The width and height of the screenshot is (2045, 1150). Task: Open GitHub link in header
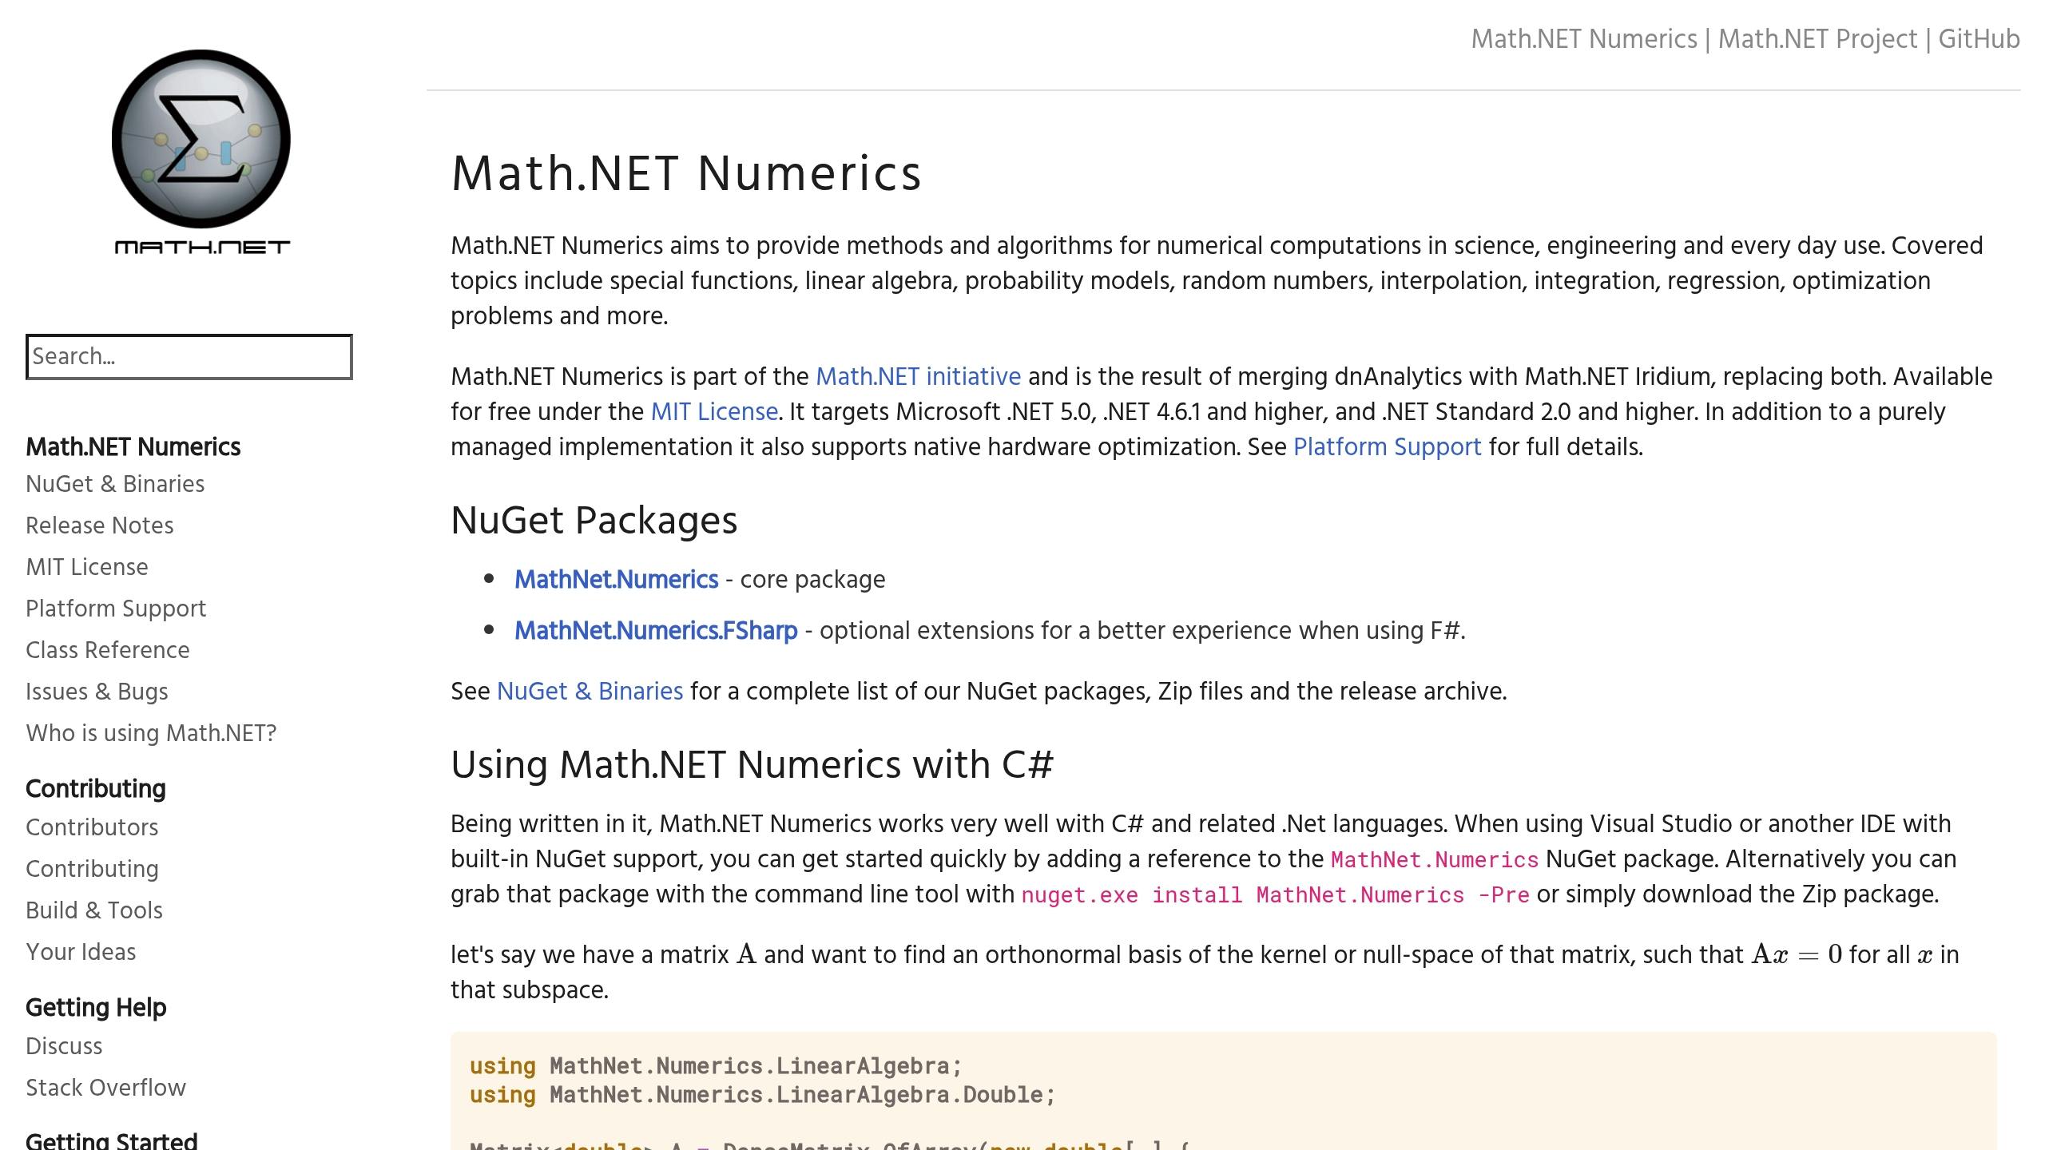pyautogui.click(x=1979, y=39)
